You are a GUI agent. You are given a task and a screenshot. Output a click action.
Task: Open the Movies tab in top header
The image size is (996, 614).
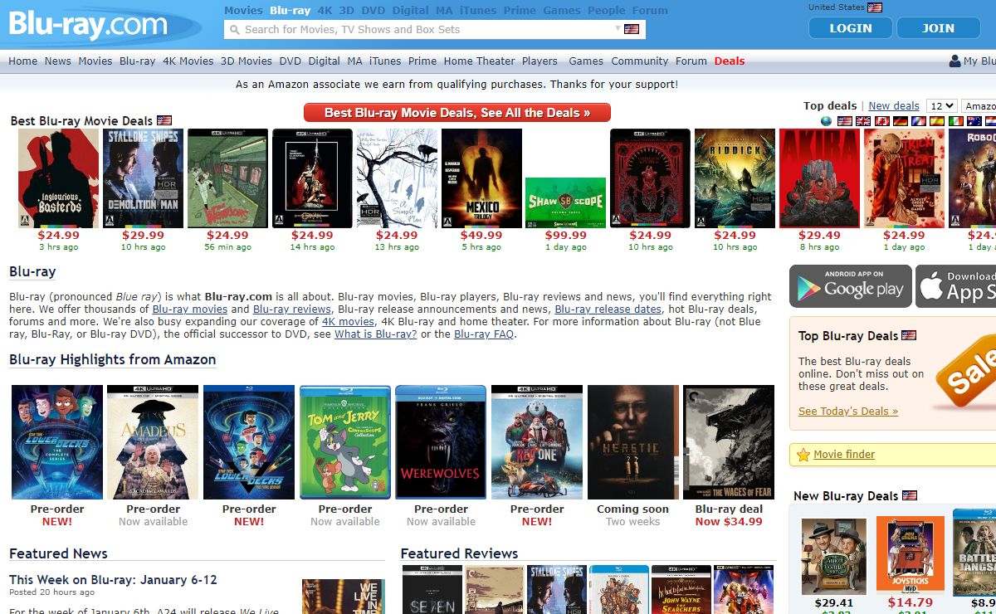(243, 10)
